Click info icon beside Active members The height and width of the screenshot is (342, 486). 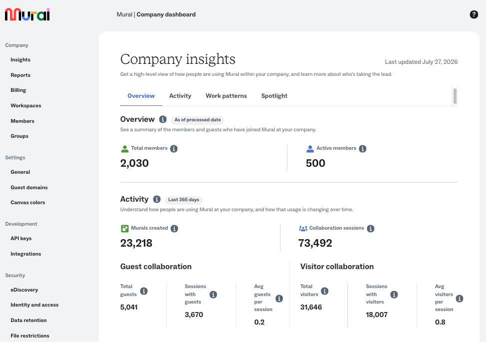click(363, 149)
